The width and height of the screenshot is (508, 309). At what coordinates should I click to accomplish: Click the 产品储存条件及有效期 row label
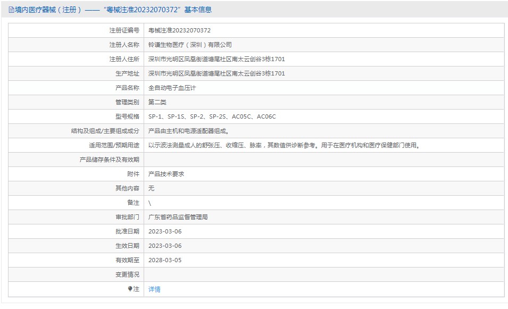click(110, 160)
